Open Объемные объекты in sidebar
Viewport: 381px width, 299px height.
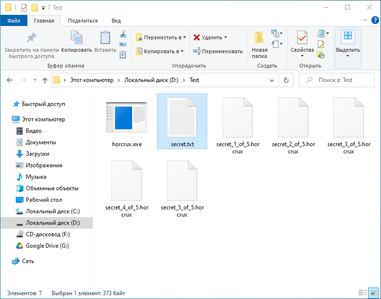(47, 188)
